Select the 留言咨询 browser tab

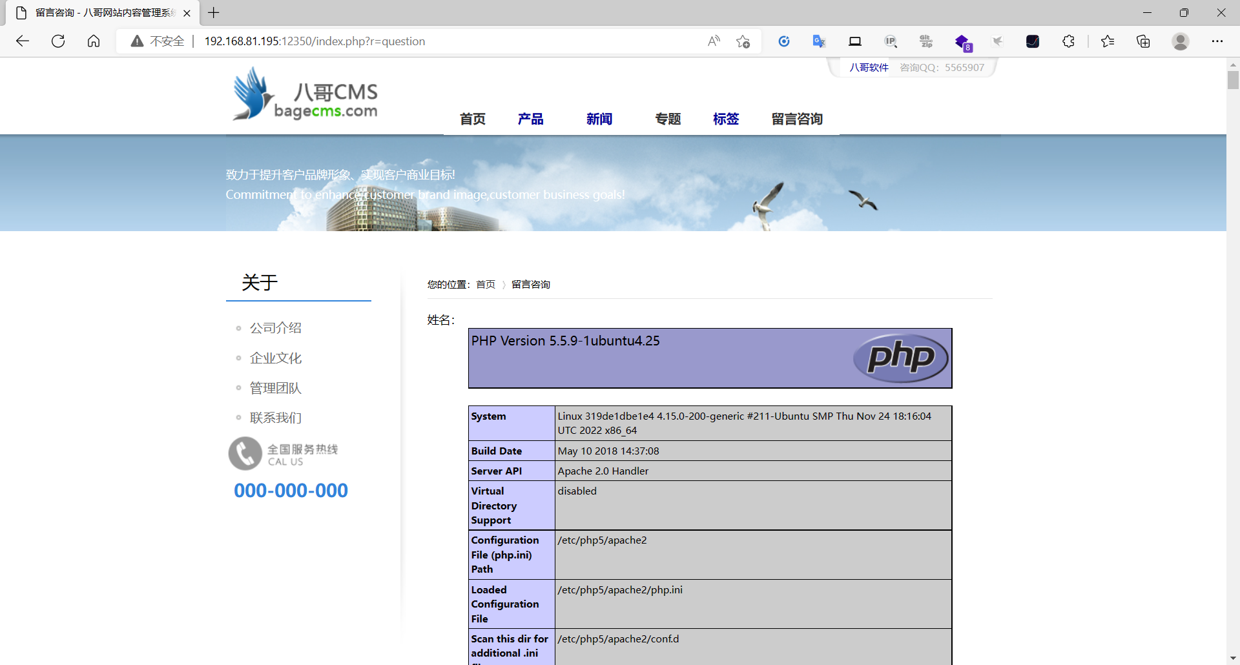coord(103,13)
